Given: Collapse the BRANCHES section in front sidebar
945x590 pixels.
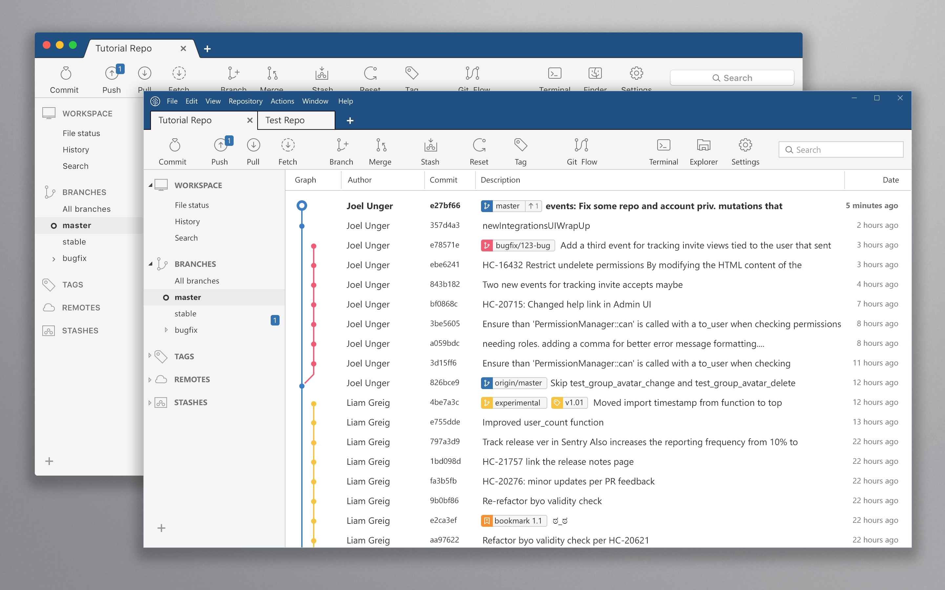Looking at the screenshot, I should pyautogui.click(x=150, y=264).
